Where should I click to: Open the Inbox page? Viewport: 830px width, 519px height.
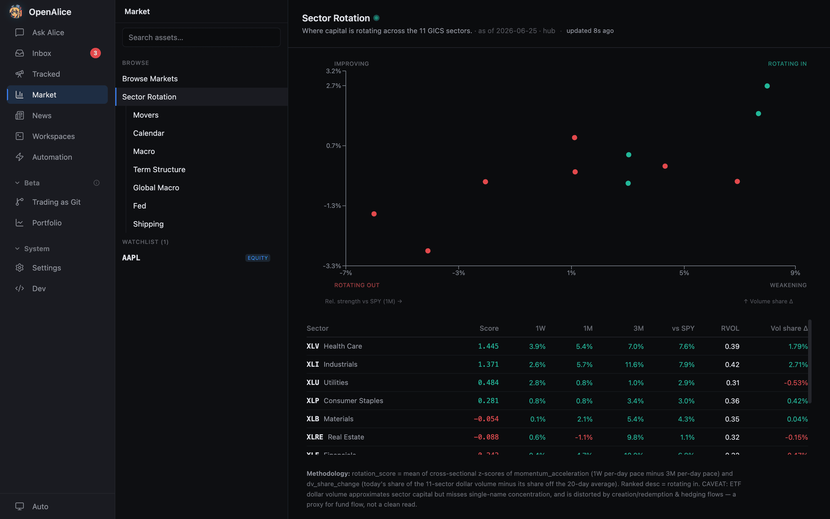click(57, 53)
